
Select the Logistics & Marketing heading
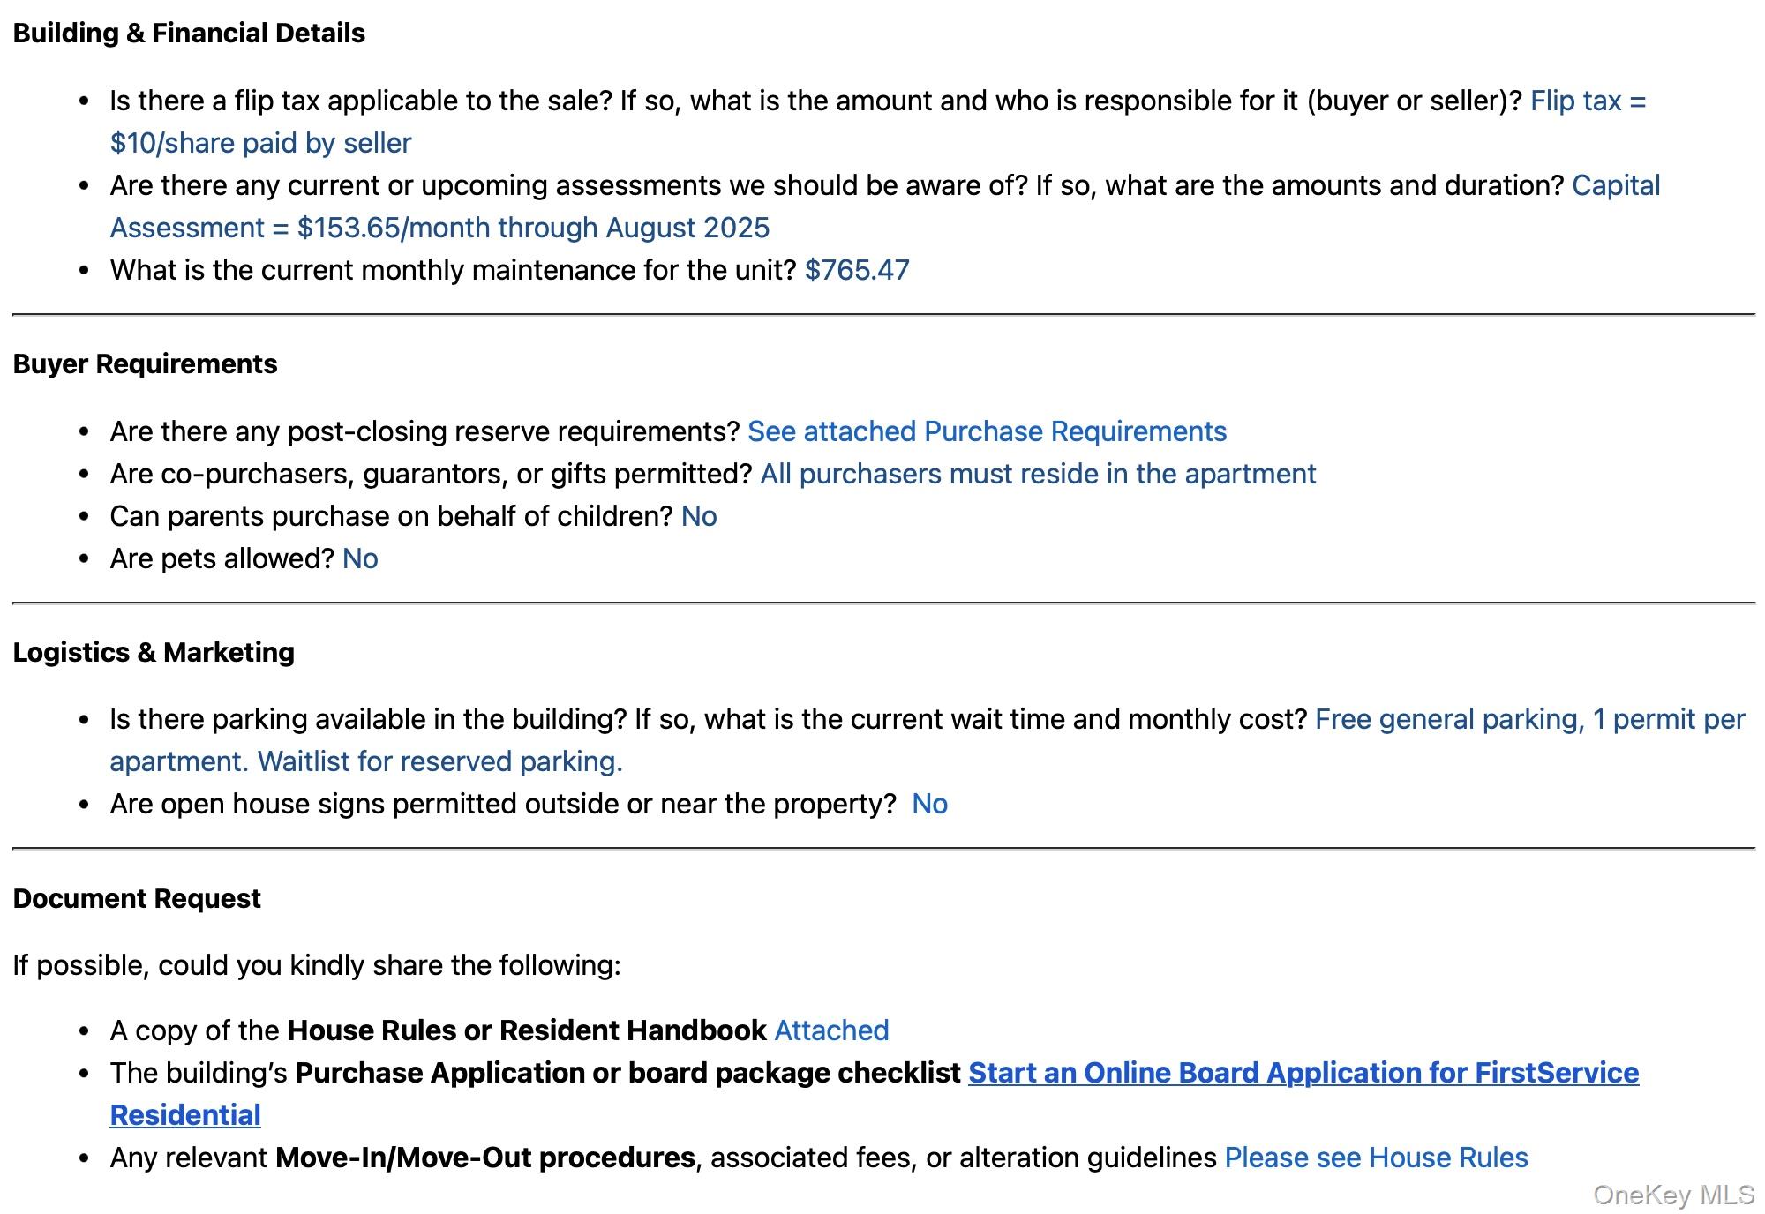click(x=154, y=653)
